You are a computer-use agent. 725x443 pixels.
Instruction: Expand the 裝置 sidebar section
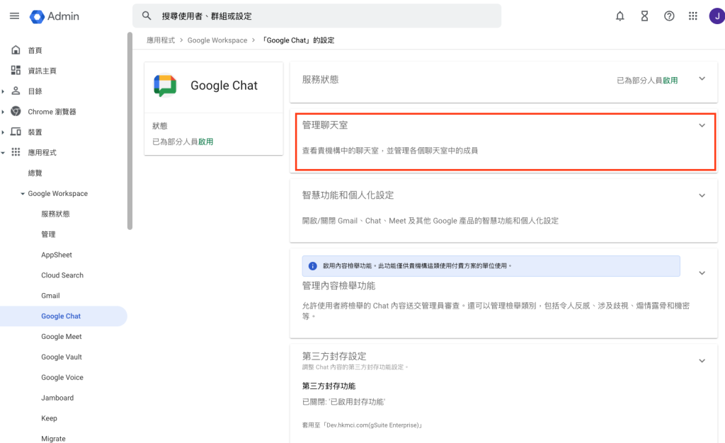[3, 132]
